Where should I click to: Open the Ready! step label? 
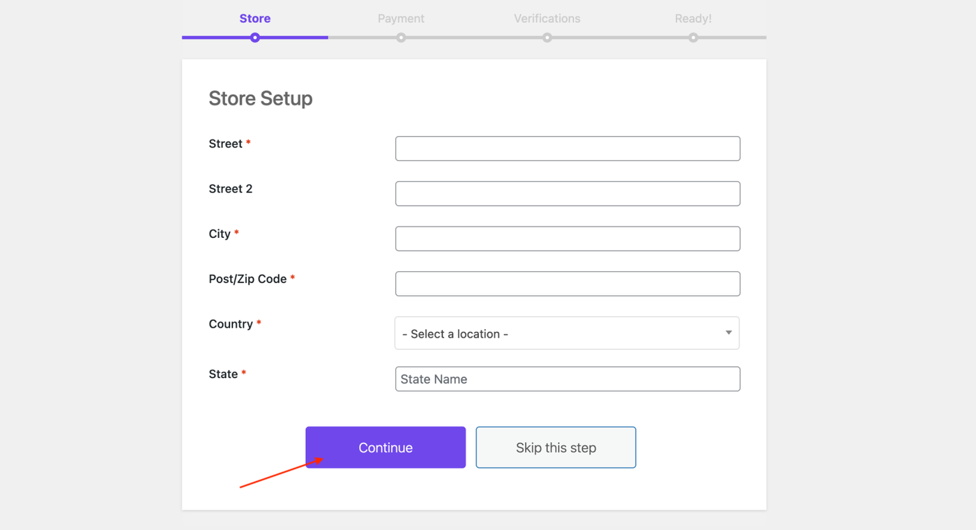coord(693,19)
